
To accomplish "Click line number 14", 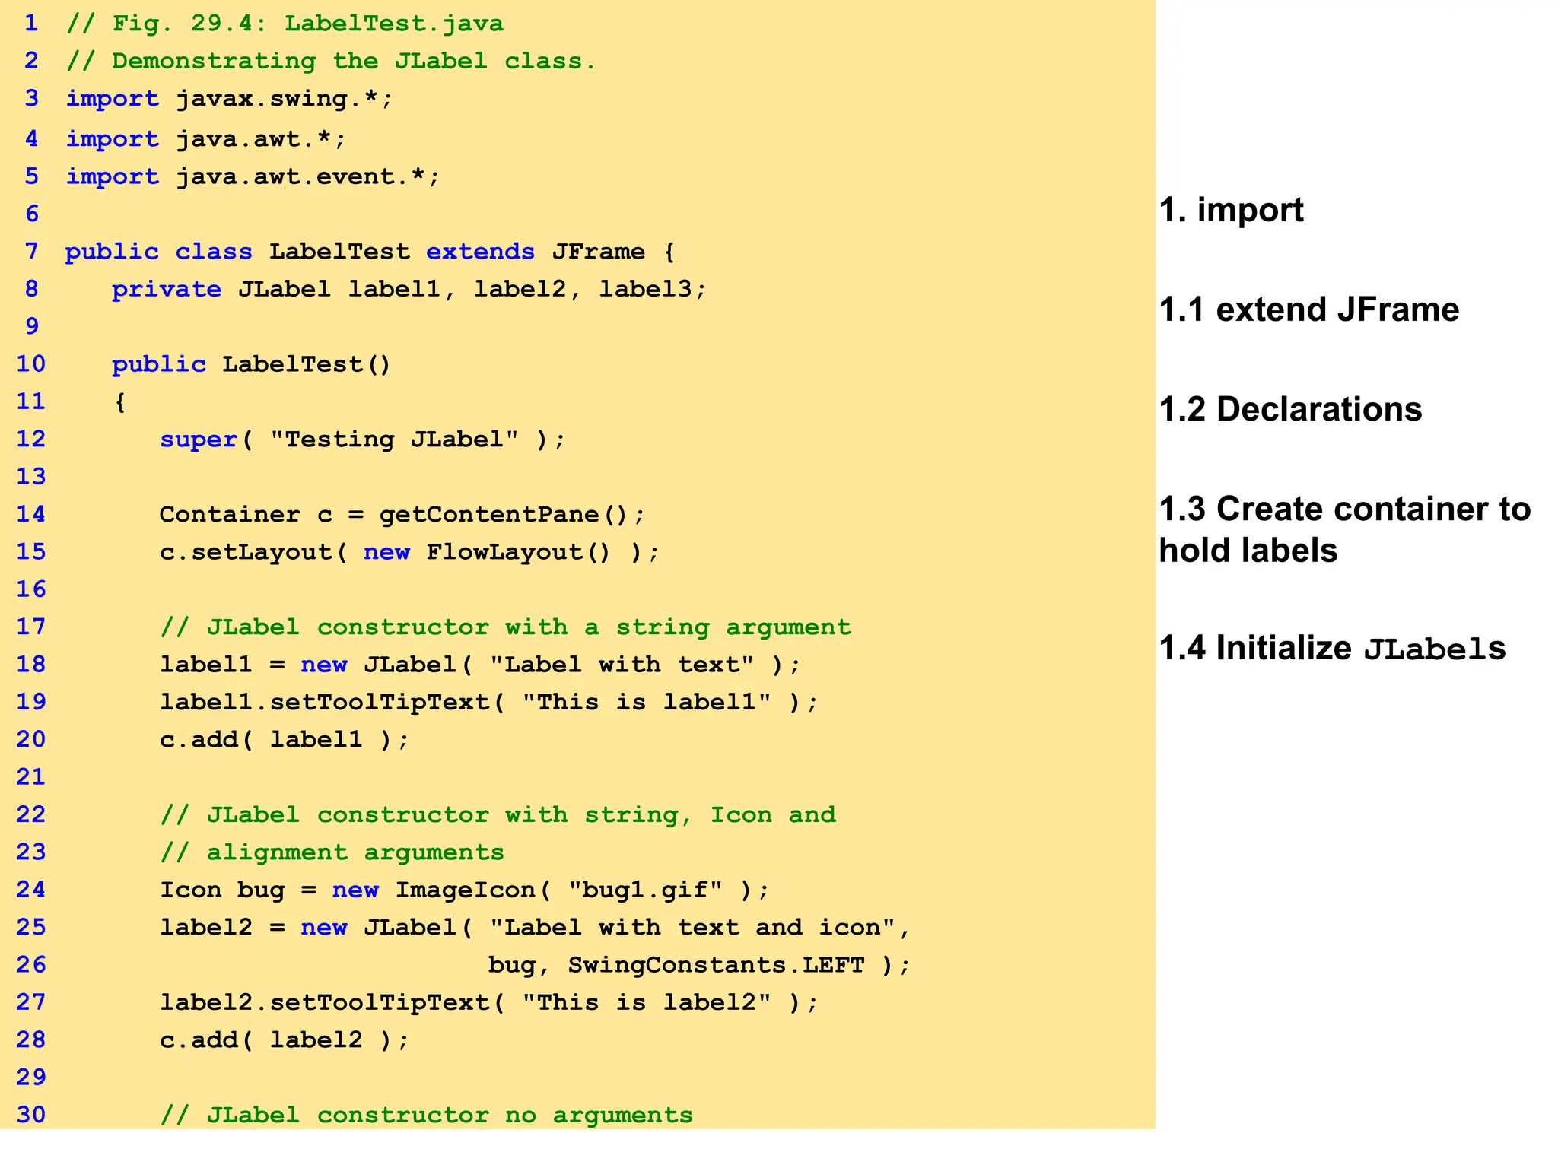I will click(31, 514).
